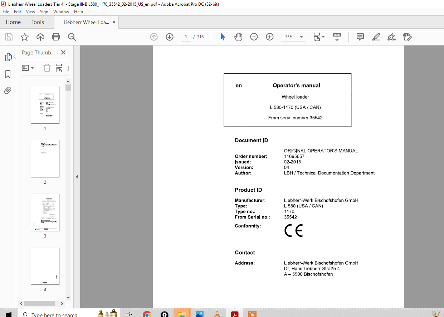Viewport: 444px width, 317px height.
Task: Open the Bookmarks panel icon
Action: (8, 74)
